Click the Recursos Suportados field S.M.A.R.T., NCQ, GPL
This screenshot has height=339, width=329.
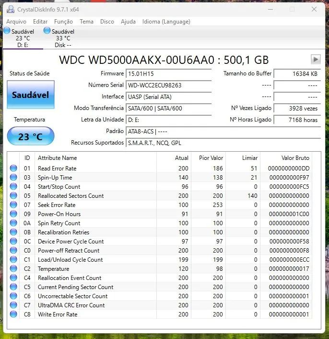point(223,143)
